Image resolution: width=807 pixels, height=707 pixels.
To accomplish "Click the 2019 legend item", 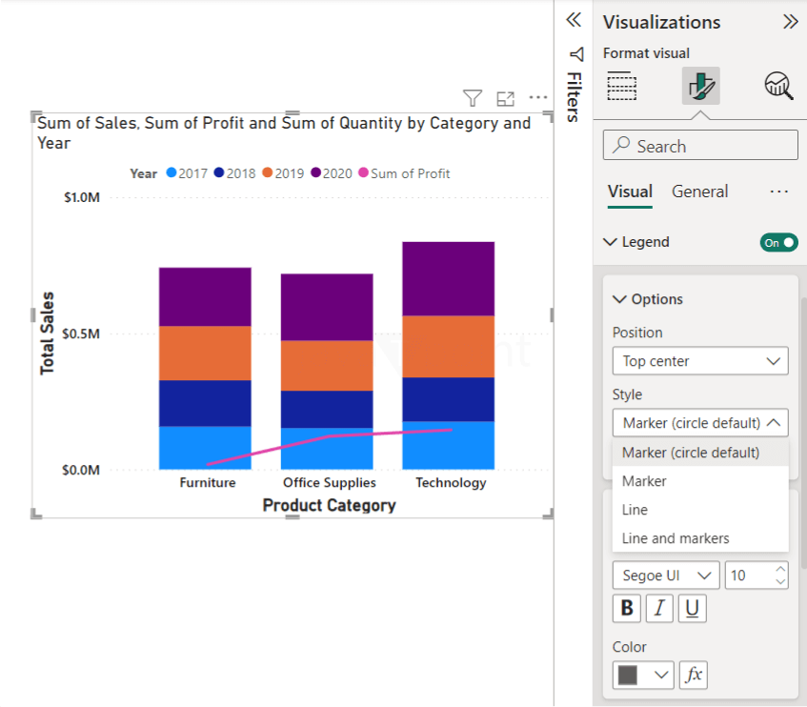I will coord(283,173).
